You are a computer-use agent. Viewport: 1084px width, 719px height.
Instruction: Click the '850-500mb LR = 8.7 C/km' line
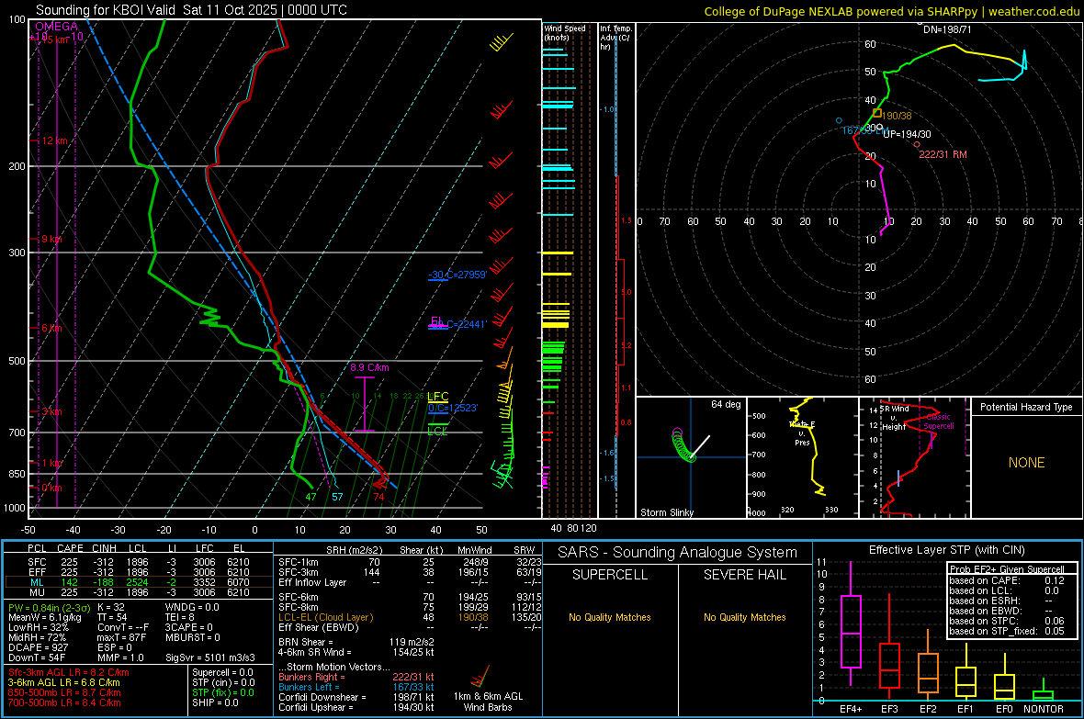[64, 692]
